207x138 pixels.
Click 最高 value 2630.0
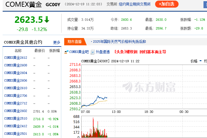(161, 20)
